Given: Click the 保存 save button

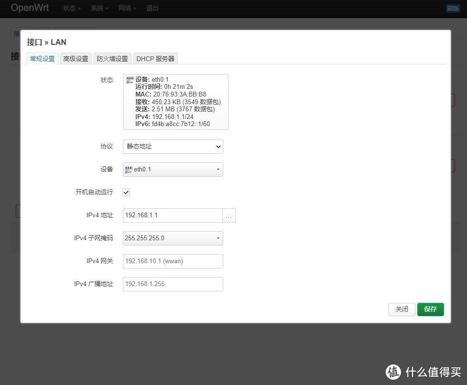Looking at the screenshot, I should 430,309.
